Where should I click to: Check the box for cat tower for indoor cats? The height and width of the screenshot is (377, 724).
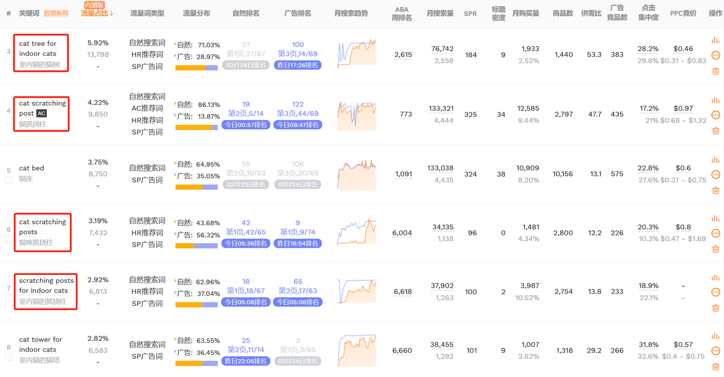pos(8,357)
